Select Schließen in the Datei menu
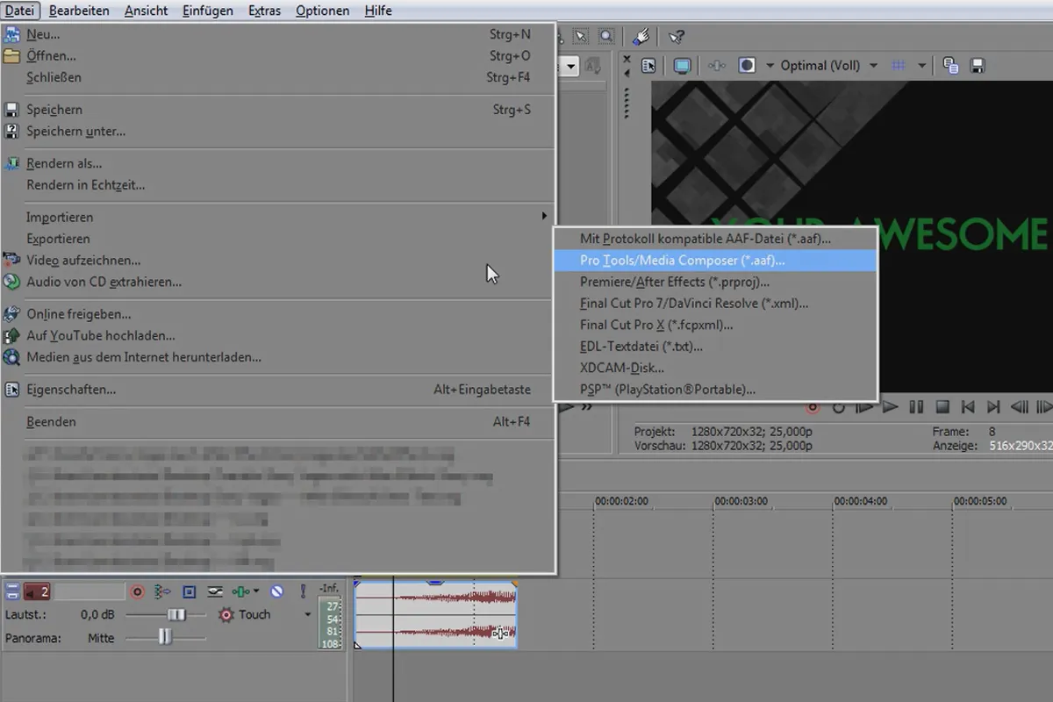The image size is (1053, 702). click(x=278, y=77)
